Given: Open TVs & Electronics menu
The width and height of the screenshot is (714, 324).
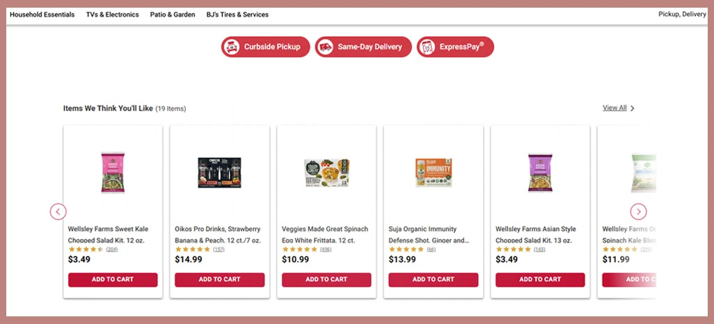Looking at the screenshot, I should coord(112,15).
